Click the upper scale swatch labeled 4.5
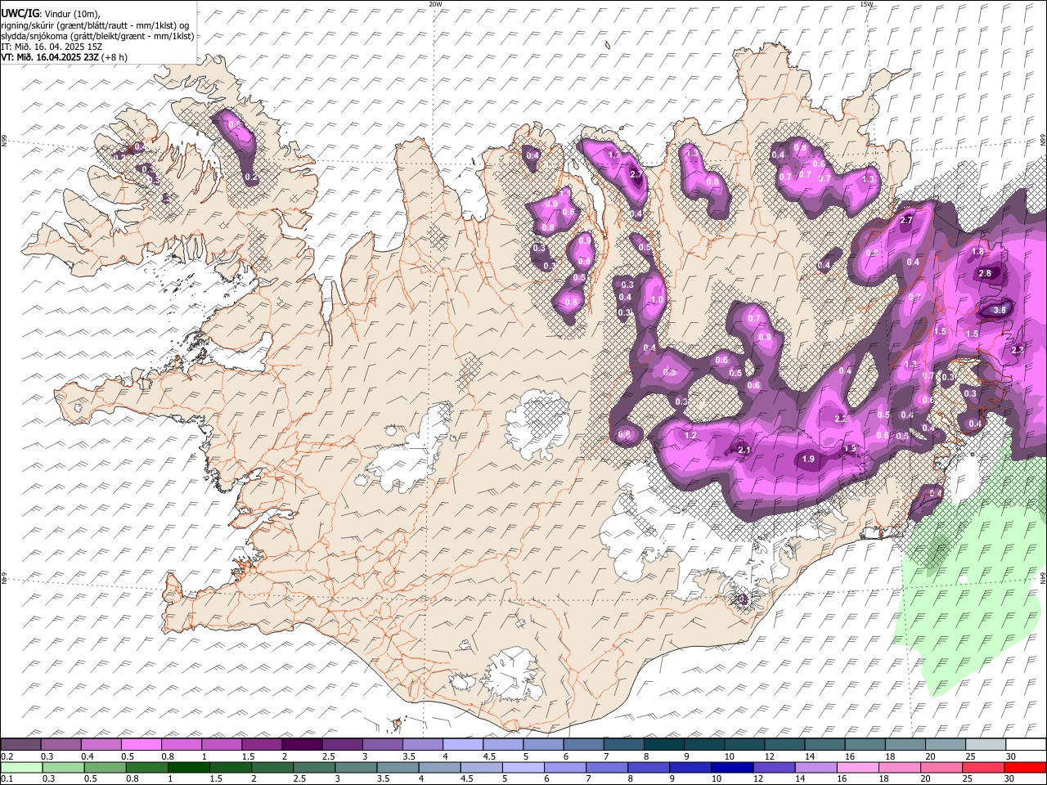This screenshot has height=785, width=1047. 501,745
